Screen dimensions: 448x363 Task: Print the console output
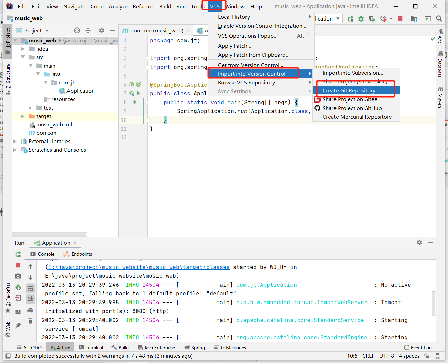30,310
